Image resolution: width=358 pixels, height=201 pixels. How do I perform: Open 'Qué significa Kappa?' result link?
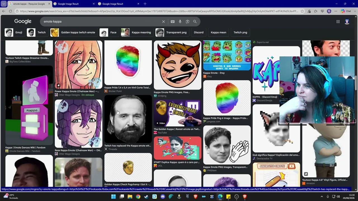click(x=276, y=155)
